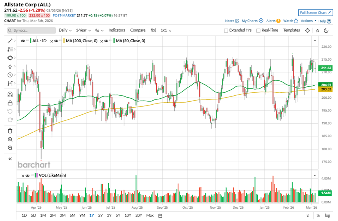The height and width of the screenshot is (221, 338).
Task: Open the f(x) expressions menu
Action: point(153,30)
